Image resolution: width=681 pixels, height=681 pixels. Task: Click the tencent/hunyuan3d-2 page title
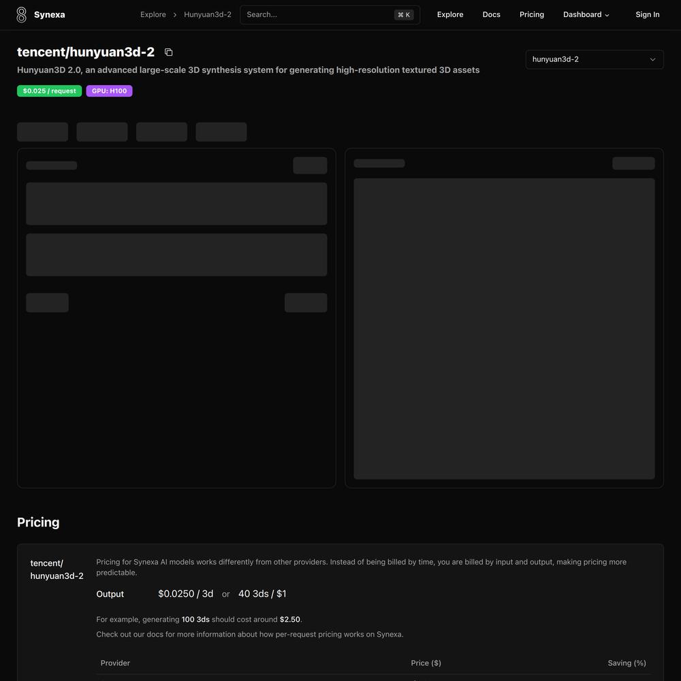pyautogui.click(x=86, y=52)
